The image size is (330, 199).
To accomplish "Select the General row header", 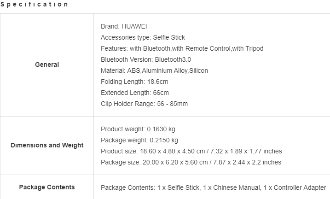I will point(47,64).
